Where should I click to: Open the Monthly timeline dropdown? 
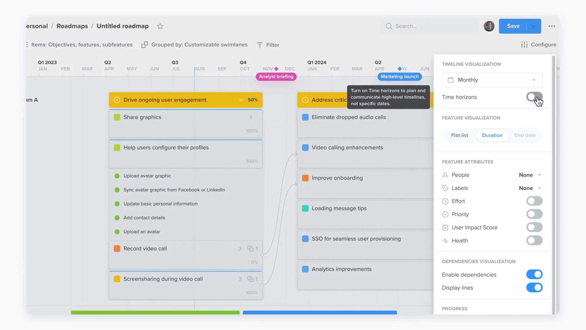(492, 80)
